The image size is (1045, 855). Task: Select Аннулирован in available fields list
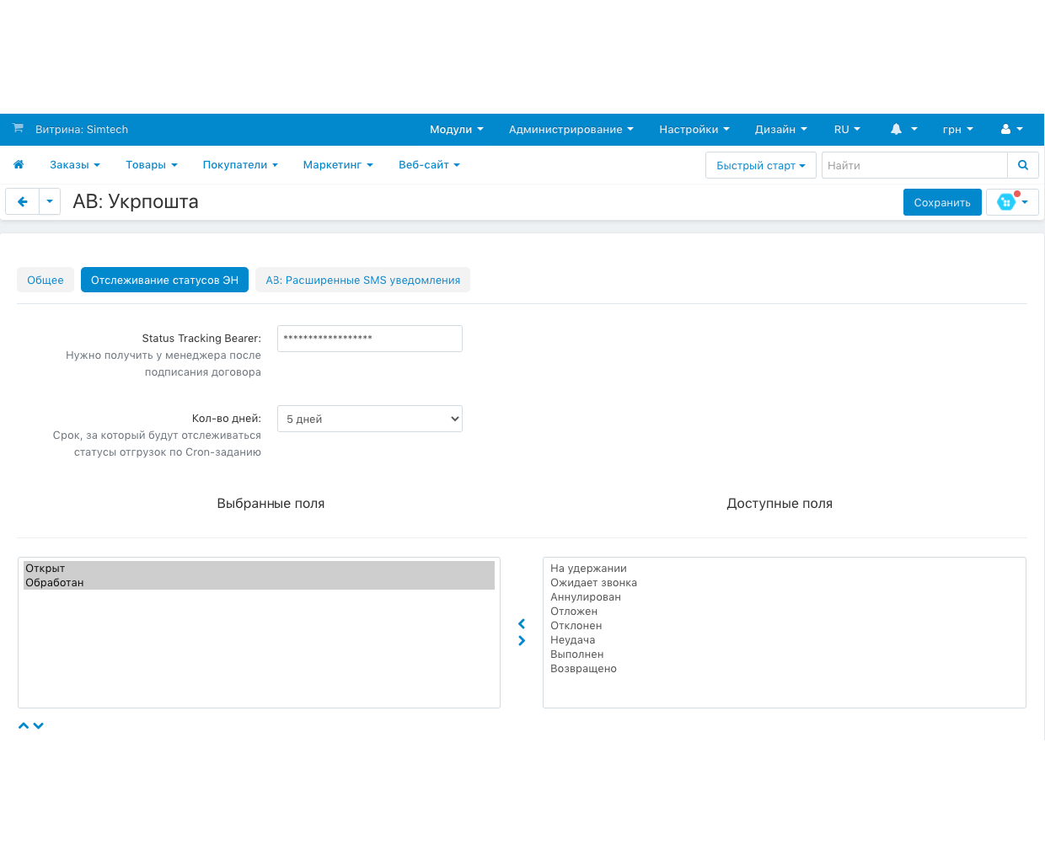[x=586, y=597]
